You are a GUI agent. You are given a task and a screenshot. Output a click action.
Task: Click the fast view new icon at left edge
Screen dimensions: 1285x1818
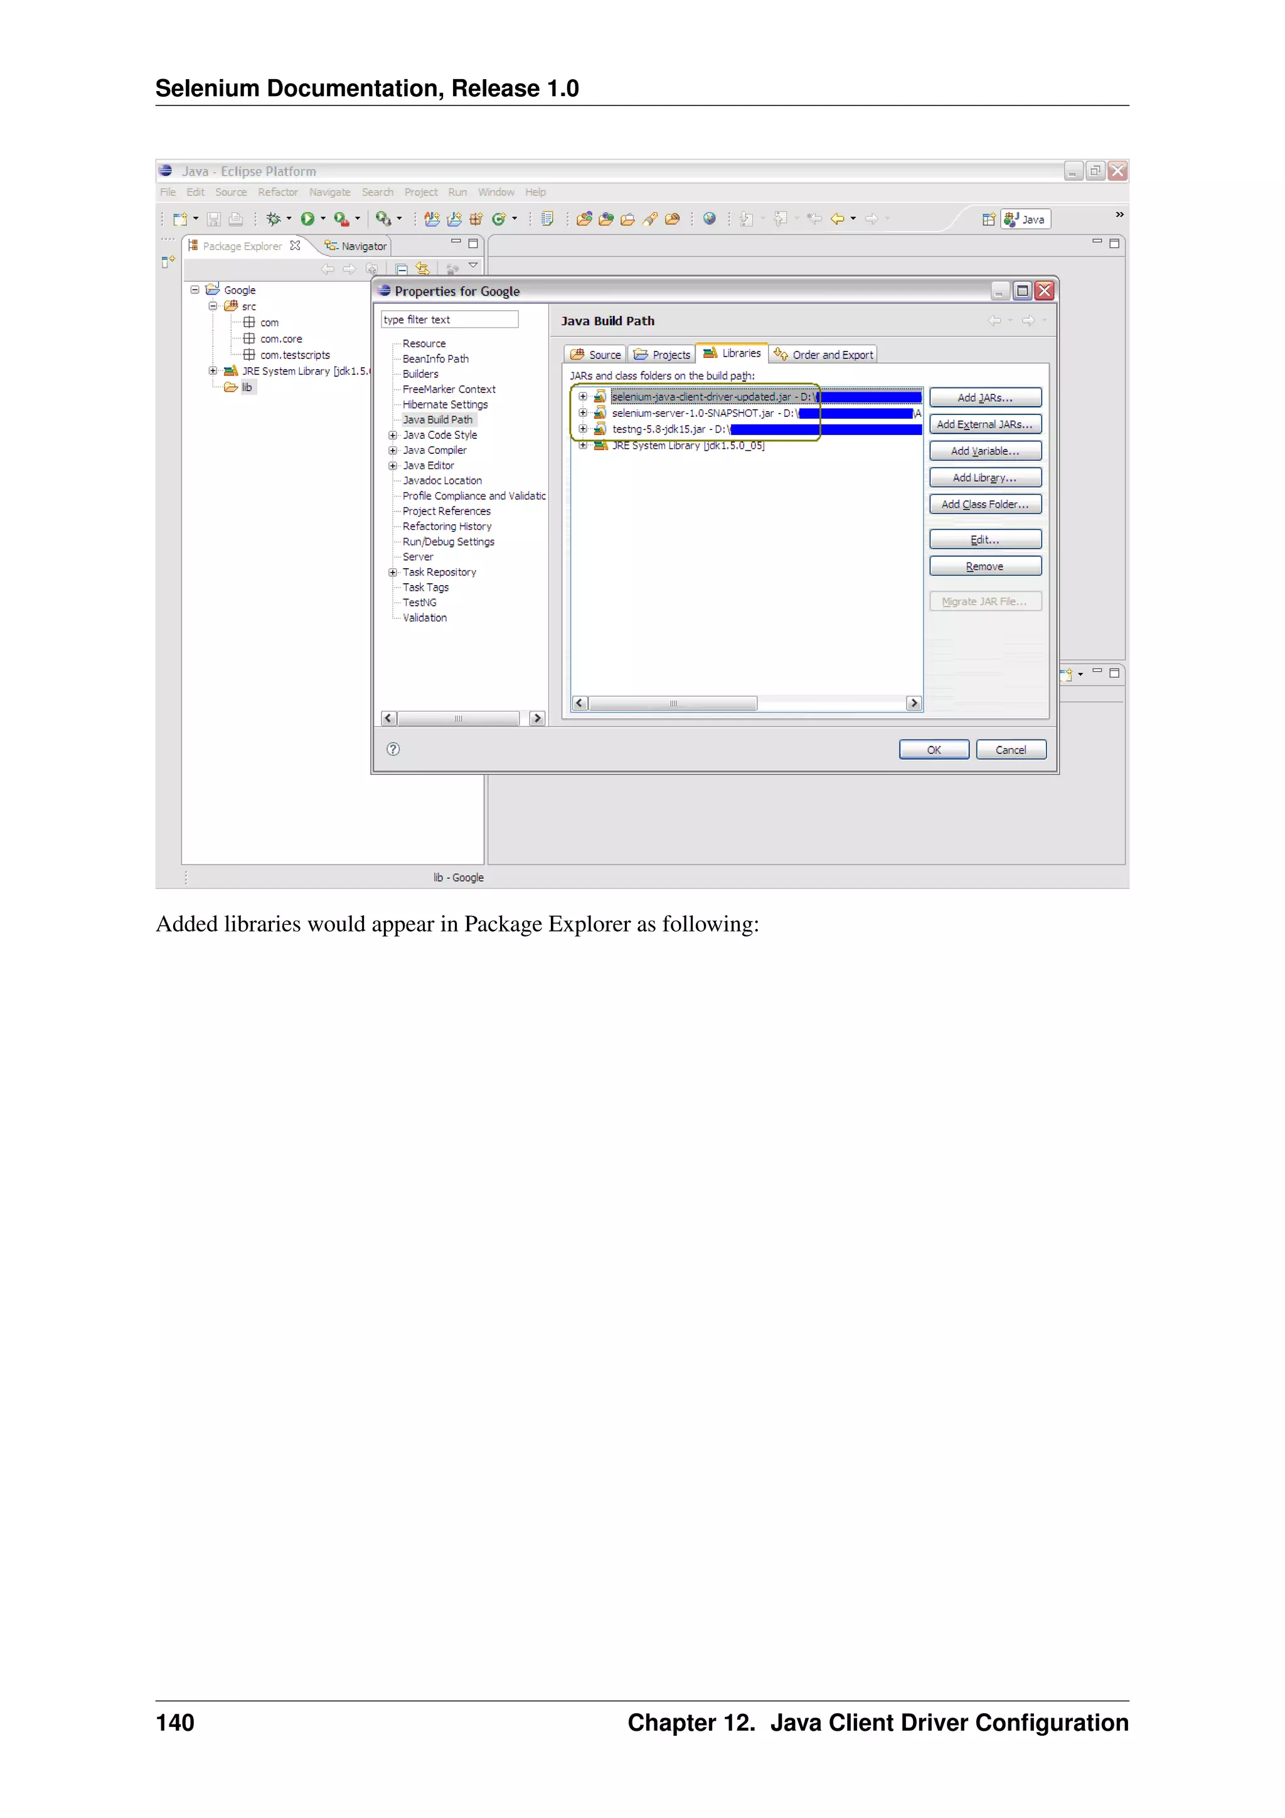pyautogui.click(x=168, y=261)
